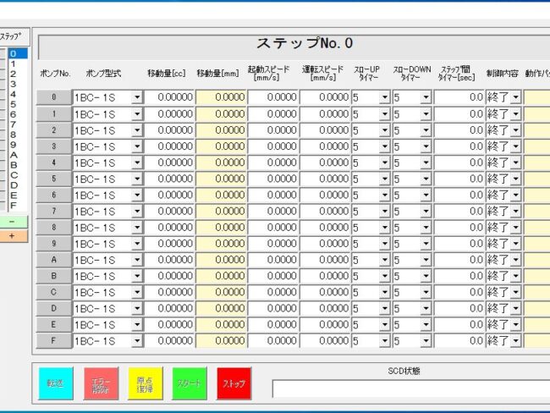This screenshot has width=550, height=413.
Task: Click pump No. 2 row header button
Action: coord(54,129)
